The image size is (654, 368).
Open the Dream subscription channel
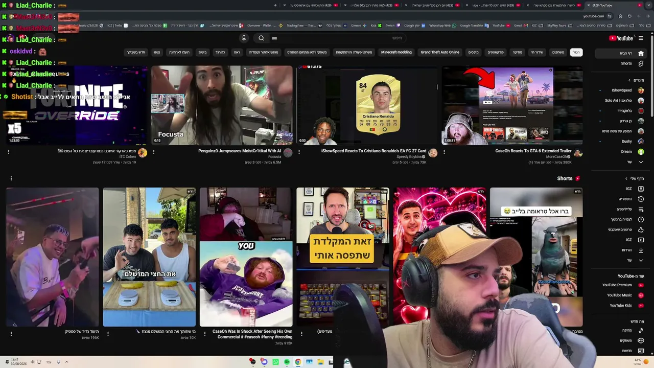(x=622, y=152)
